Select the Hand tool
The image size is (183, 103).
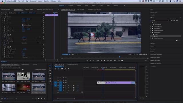(x=50, y=81)
